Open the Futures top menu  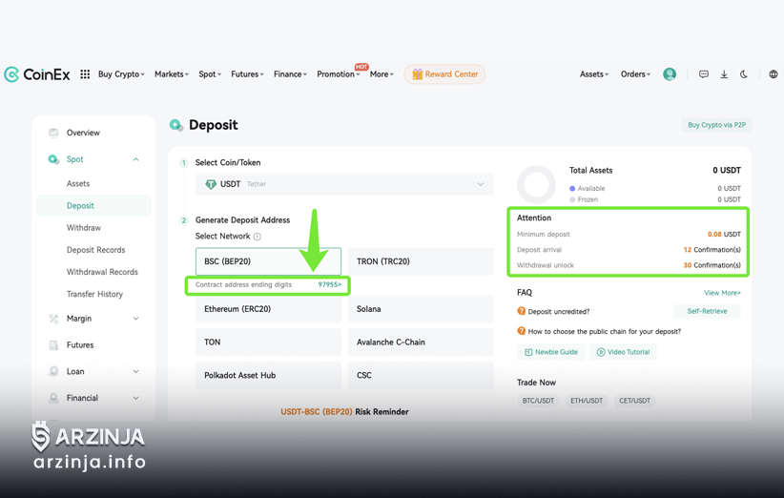[x=247, y=74]
